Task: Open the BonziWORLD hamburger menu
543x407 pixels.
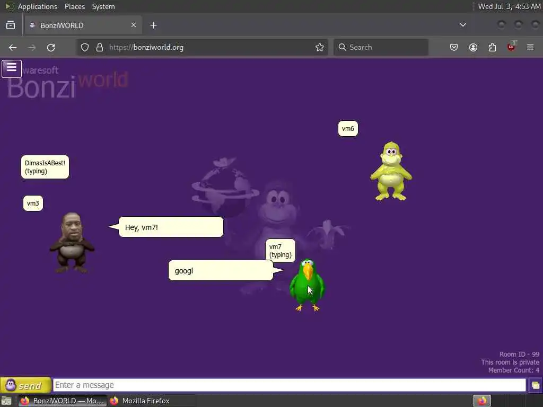Action: (x=12, y=68)
